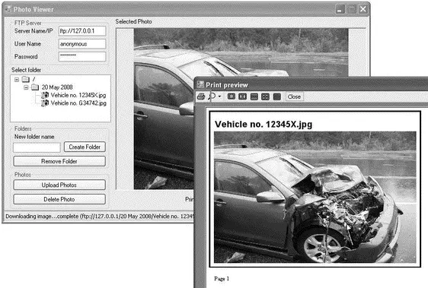Click the Server Name/IP input field
428x288 pixels.
pyautogui.click(x=82, y=31)
